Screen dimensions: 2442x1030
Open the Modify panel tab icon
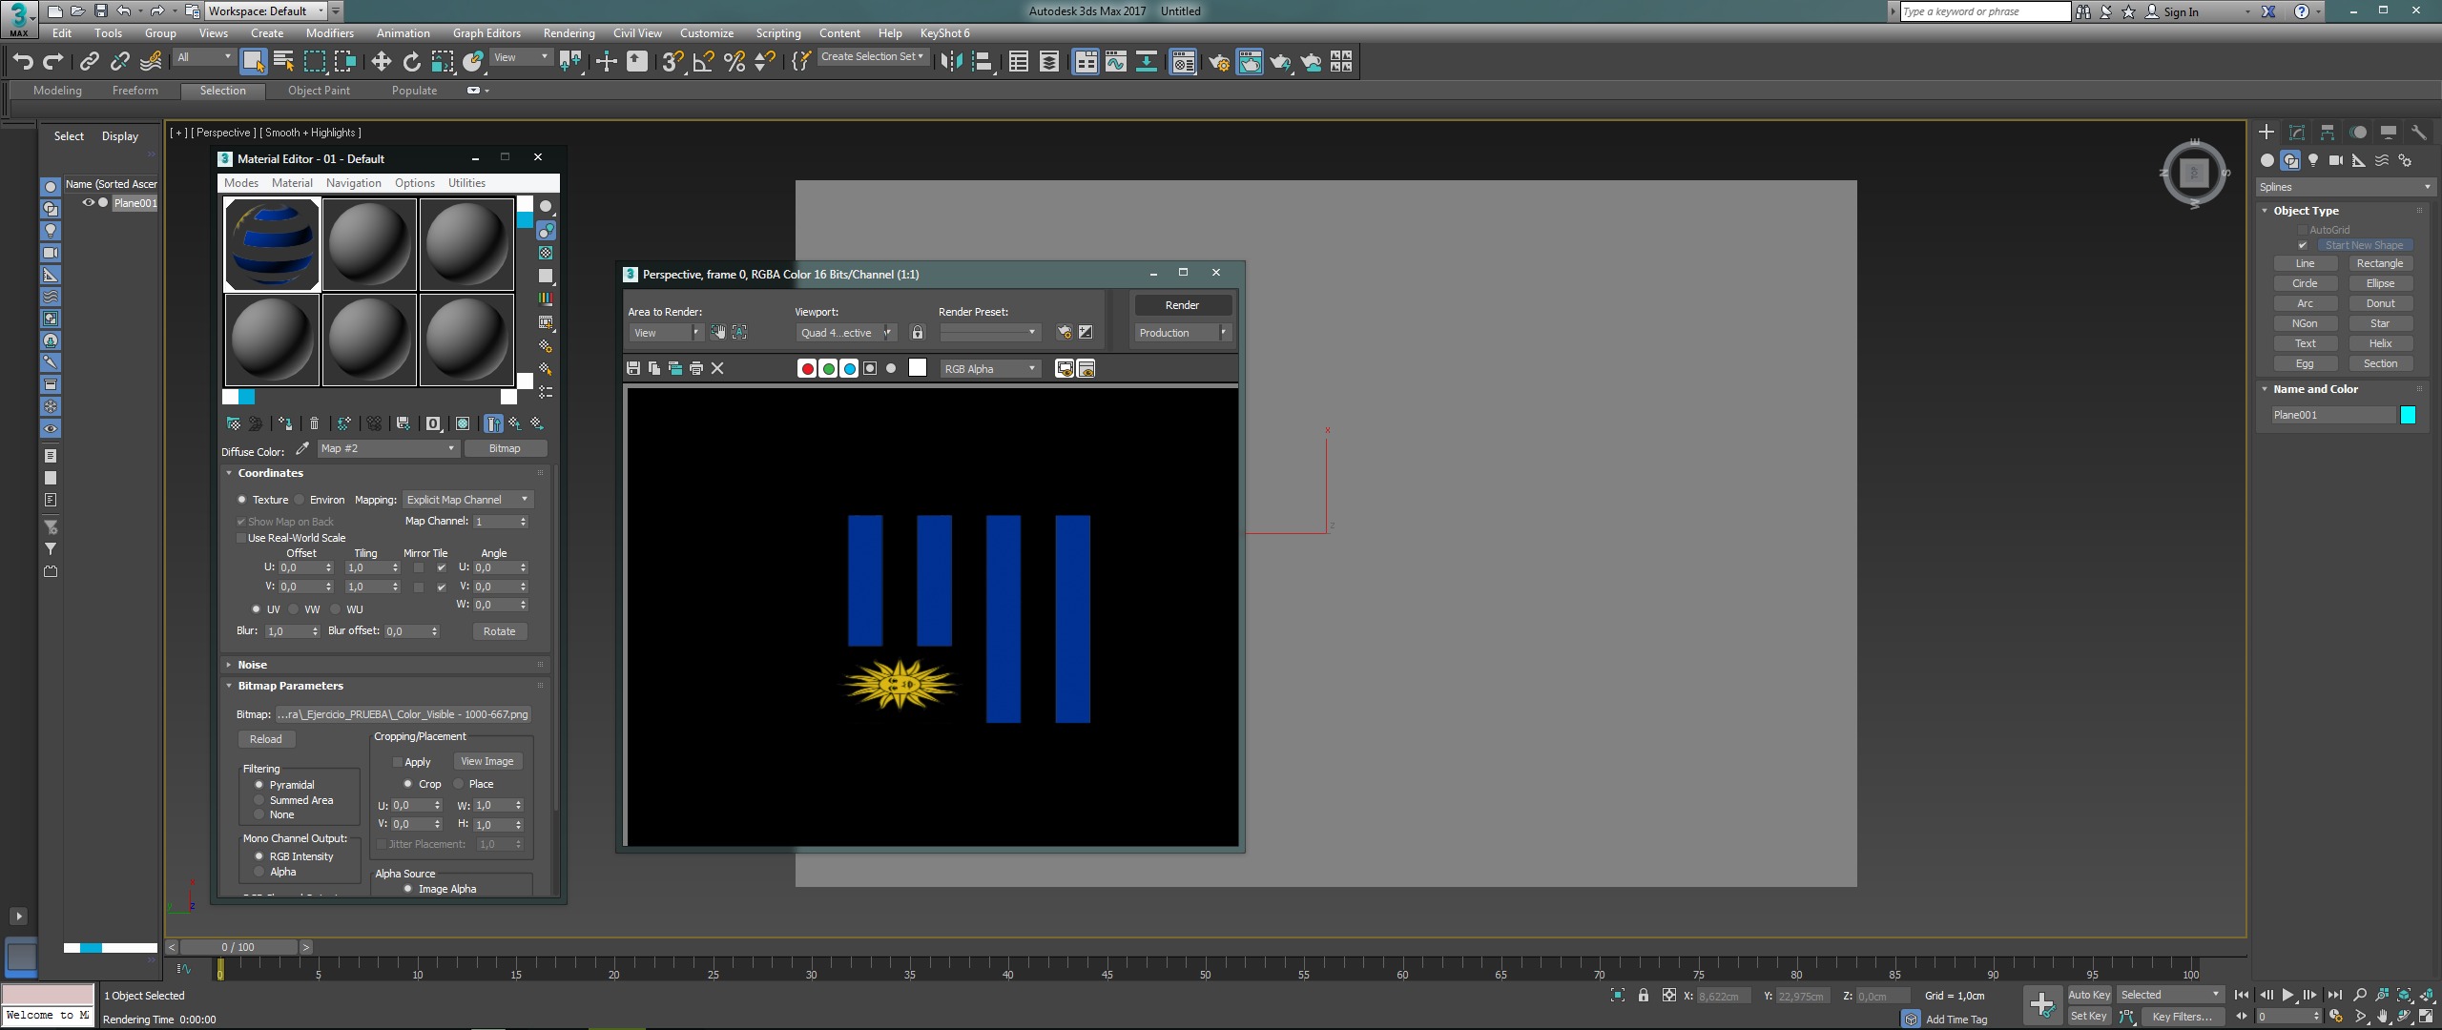coord(2297,133)
